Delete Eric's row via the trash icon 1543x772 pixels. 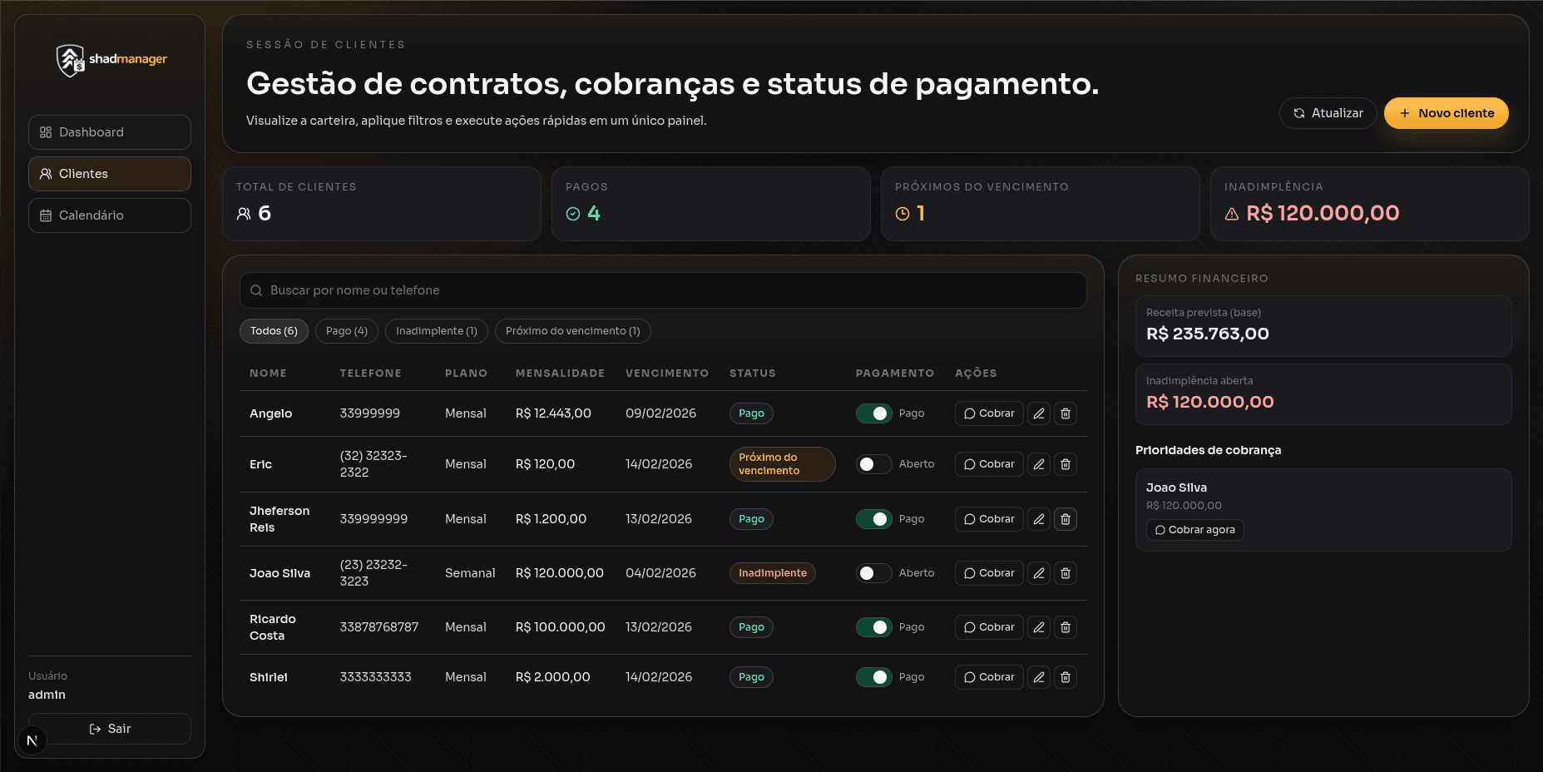coord(1066,464)
